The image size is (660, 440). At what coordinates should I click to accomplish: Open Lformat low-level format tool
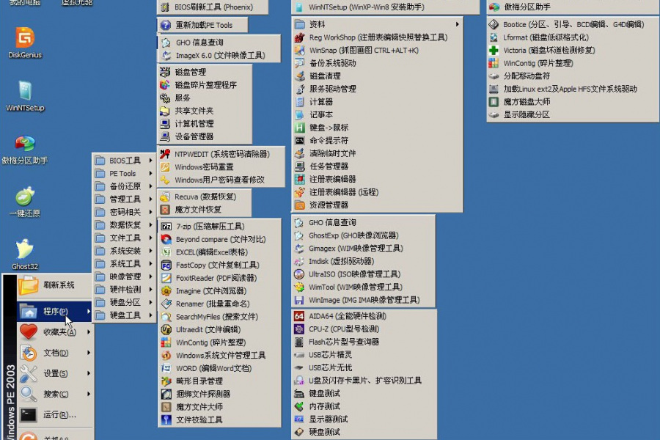pyautogui.click(x=573, y=37)
